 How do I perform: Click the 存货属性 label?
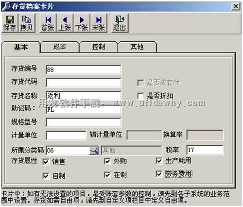(24, 161)
